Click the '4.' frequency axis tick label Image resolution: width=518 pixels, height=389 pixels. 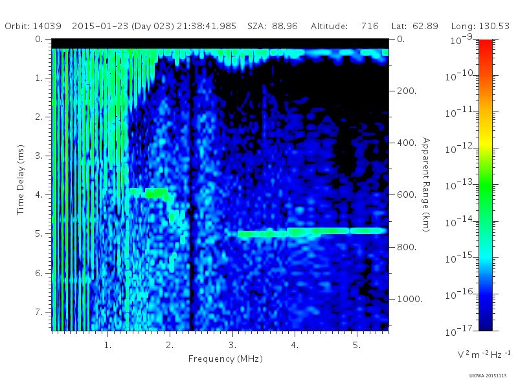pyautogui.click(x=295, y=346)
